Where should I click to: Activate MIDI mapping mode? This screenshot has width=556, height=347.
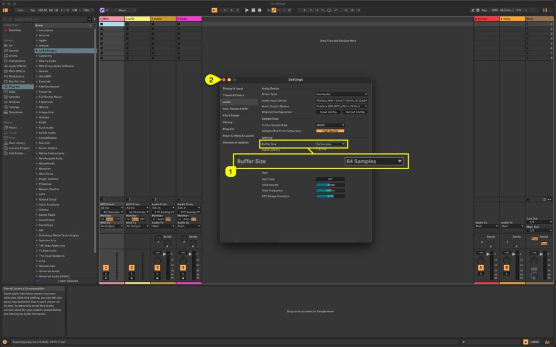(x=495, y=9)
